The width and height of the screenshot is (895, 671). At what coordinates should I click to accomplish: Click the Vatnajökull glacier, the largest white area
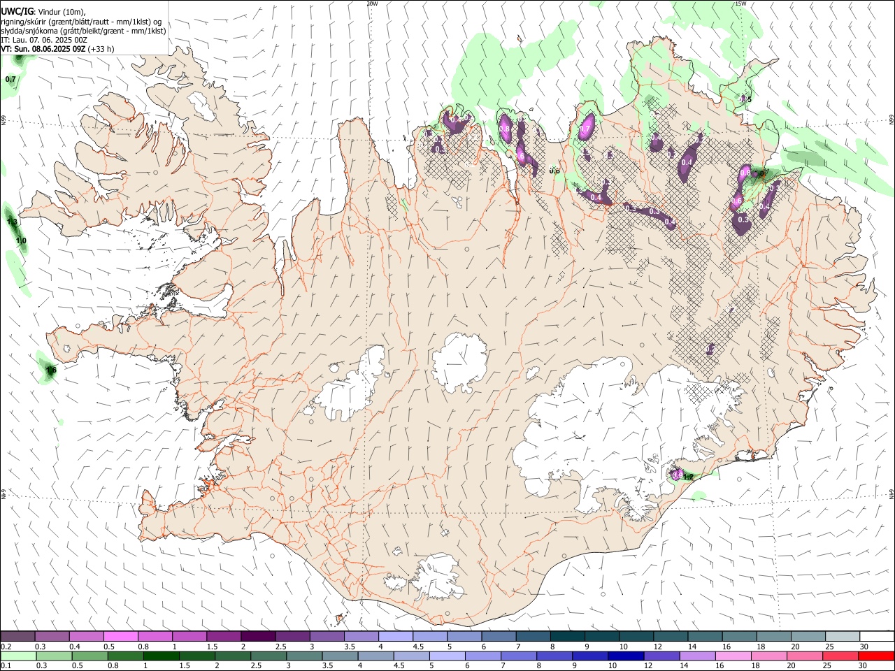point(615,426)
